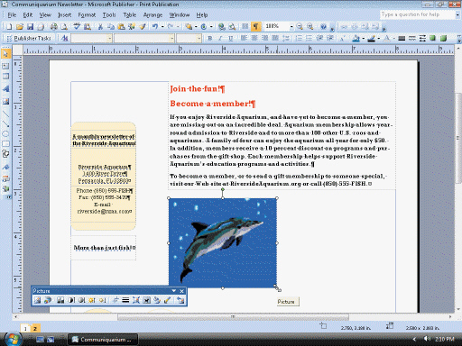Open the Fill Color dropdown arrow
Image resolution: width=462 pixels, height=346 pixels.
pyautogui.click(x=364, y=39)
